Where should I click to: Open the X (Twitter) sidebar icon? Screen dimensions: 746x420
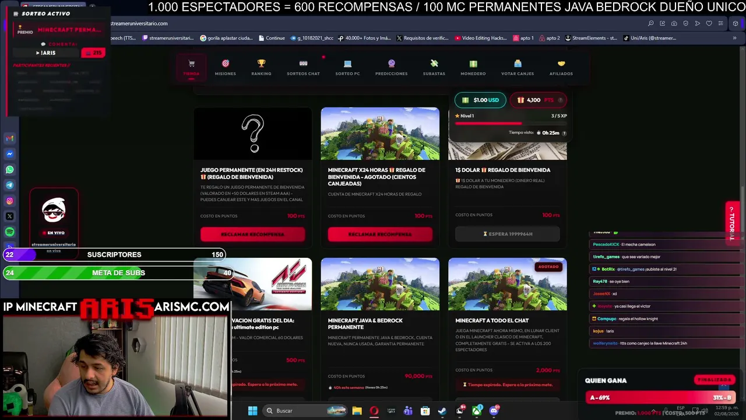coord(10,216)
